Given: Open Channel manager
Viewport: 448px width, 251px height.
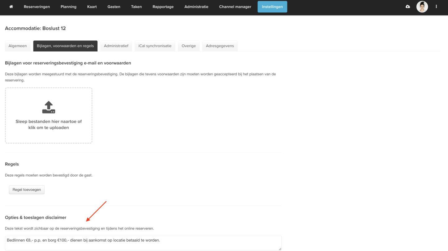Looking at the screenshot, I should pyautogui.click(x=235, y=7).
